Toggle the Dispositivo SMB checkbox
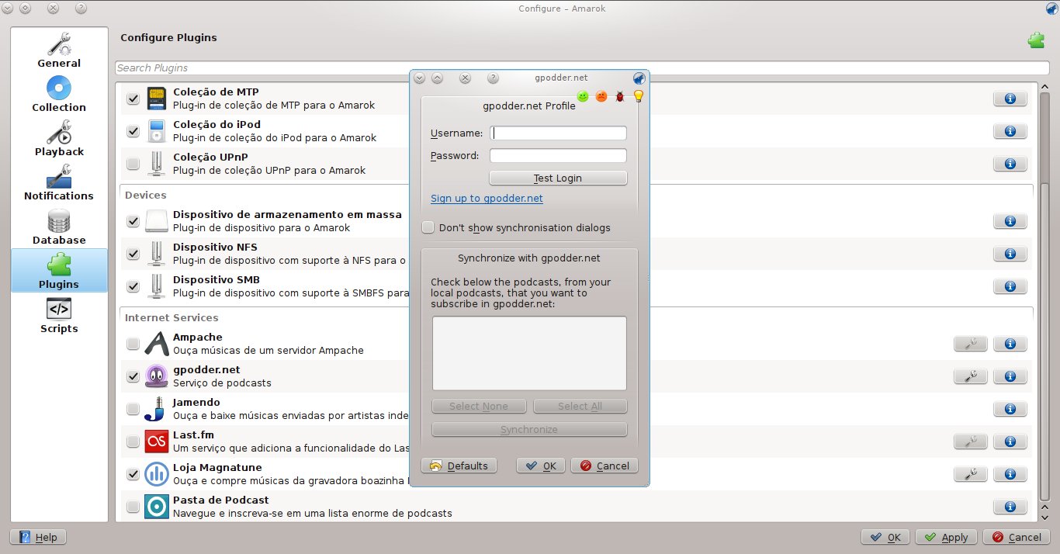Viewport: 1060px width, 554px height. pyautogui.click(x=133, y=286)
